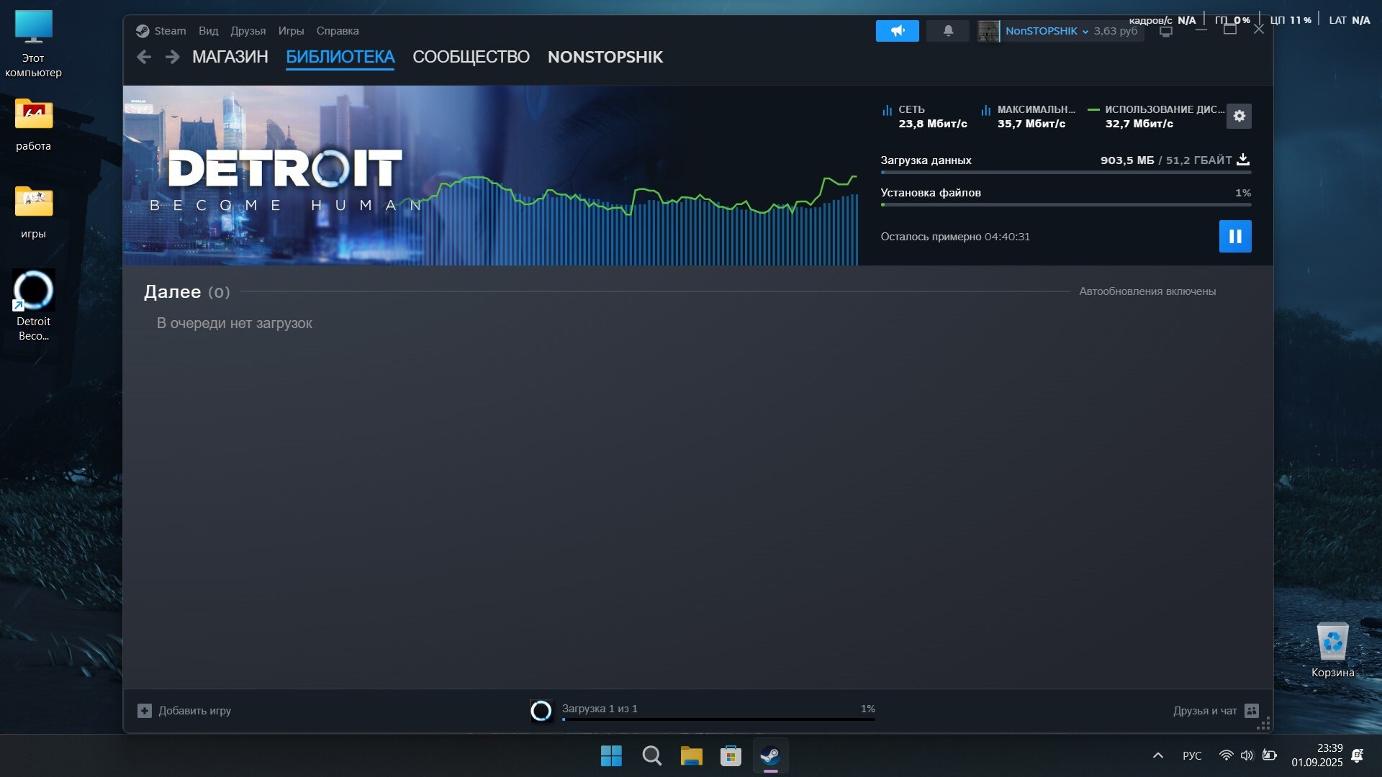The width and height of the screenshot is (1382, 777).
Task: Show hidden tray icons chevron
Action: coord(1157,755)
